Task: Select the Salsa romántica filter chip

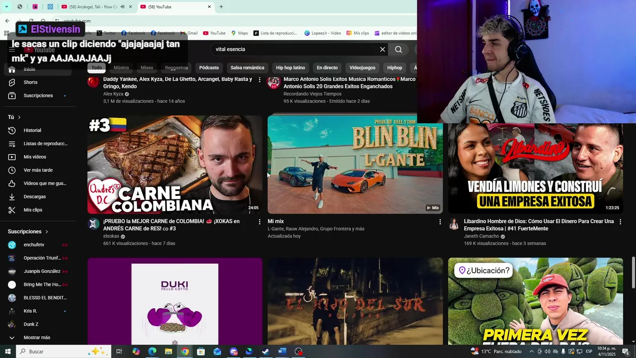Action: (x=247, y=68)
